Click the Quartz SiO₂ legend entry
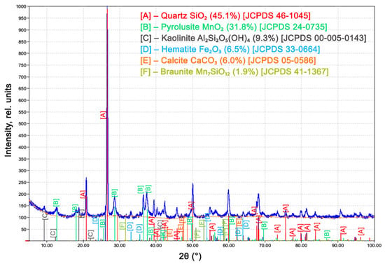This screenshot has height=264, width=385. tap(225, 16)
